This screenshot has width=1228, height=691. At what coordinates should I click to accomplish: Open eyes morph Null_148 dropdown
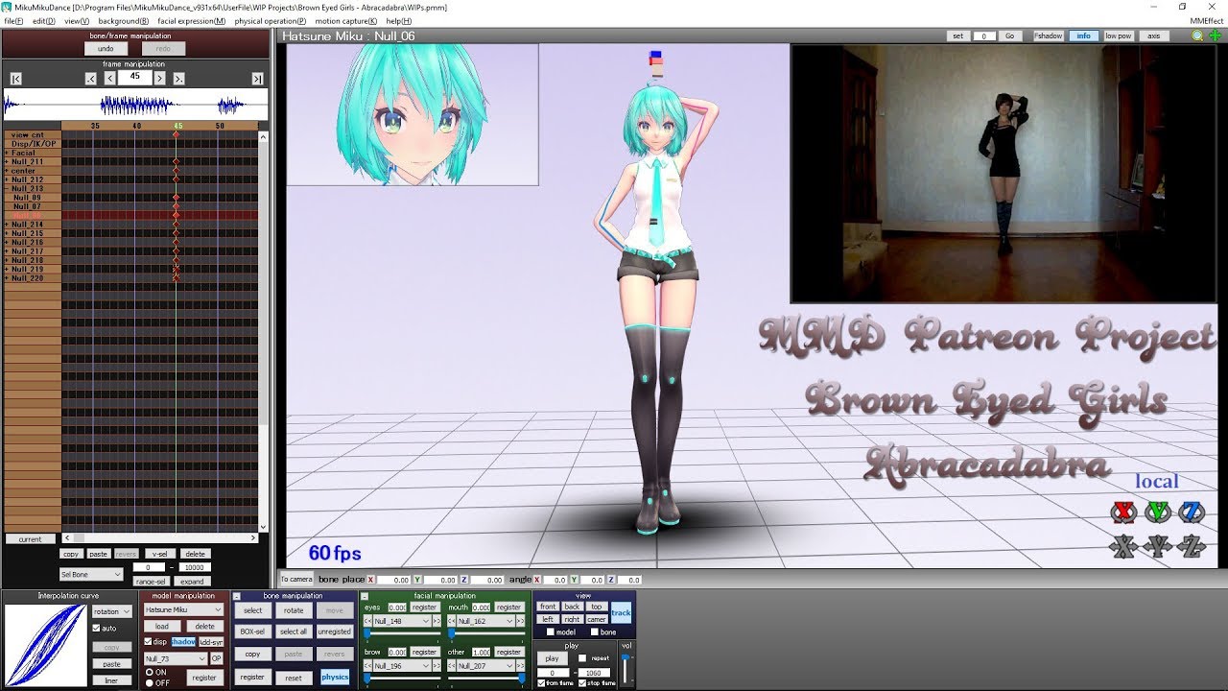402,621
